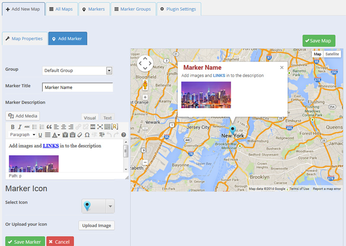Click the map pan control
The image size is (346, 246).
pos(145,63)
